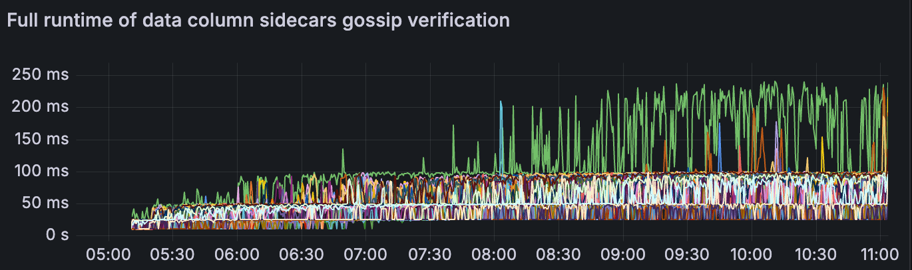Click the 11:00 time axis label
Image resolution: width=912 pixels, height=270 pixels.
coord(879,255)
